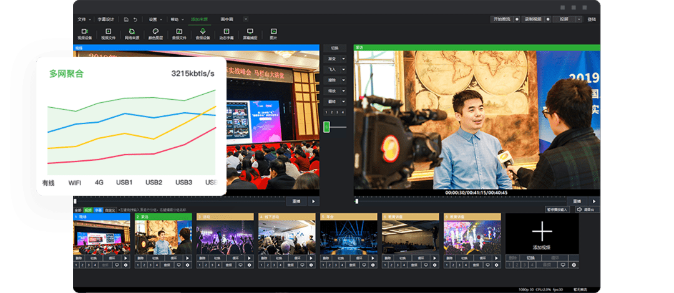Image resolution: width=674 pixels, height=293 pixels.
Task: Expand the 渐变 transition dropdown arrow
Action: [x=344, y=59]
